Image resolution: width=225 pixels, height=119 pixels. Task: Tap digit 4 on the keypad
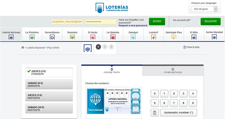[193, 94]
